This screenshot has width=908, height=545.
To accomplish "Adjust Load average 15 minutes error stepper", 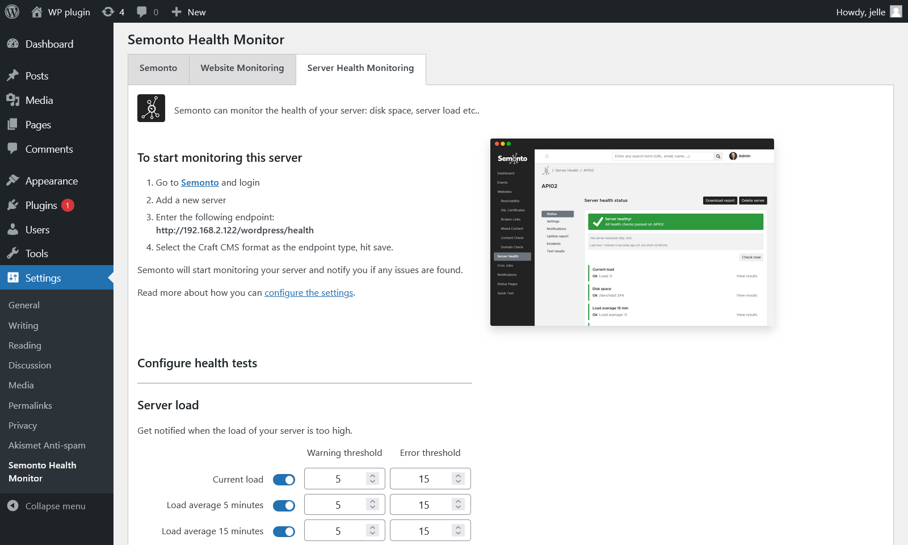I will coord(458,530).
